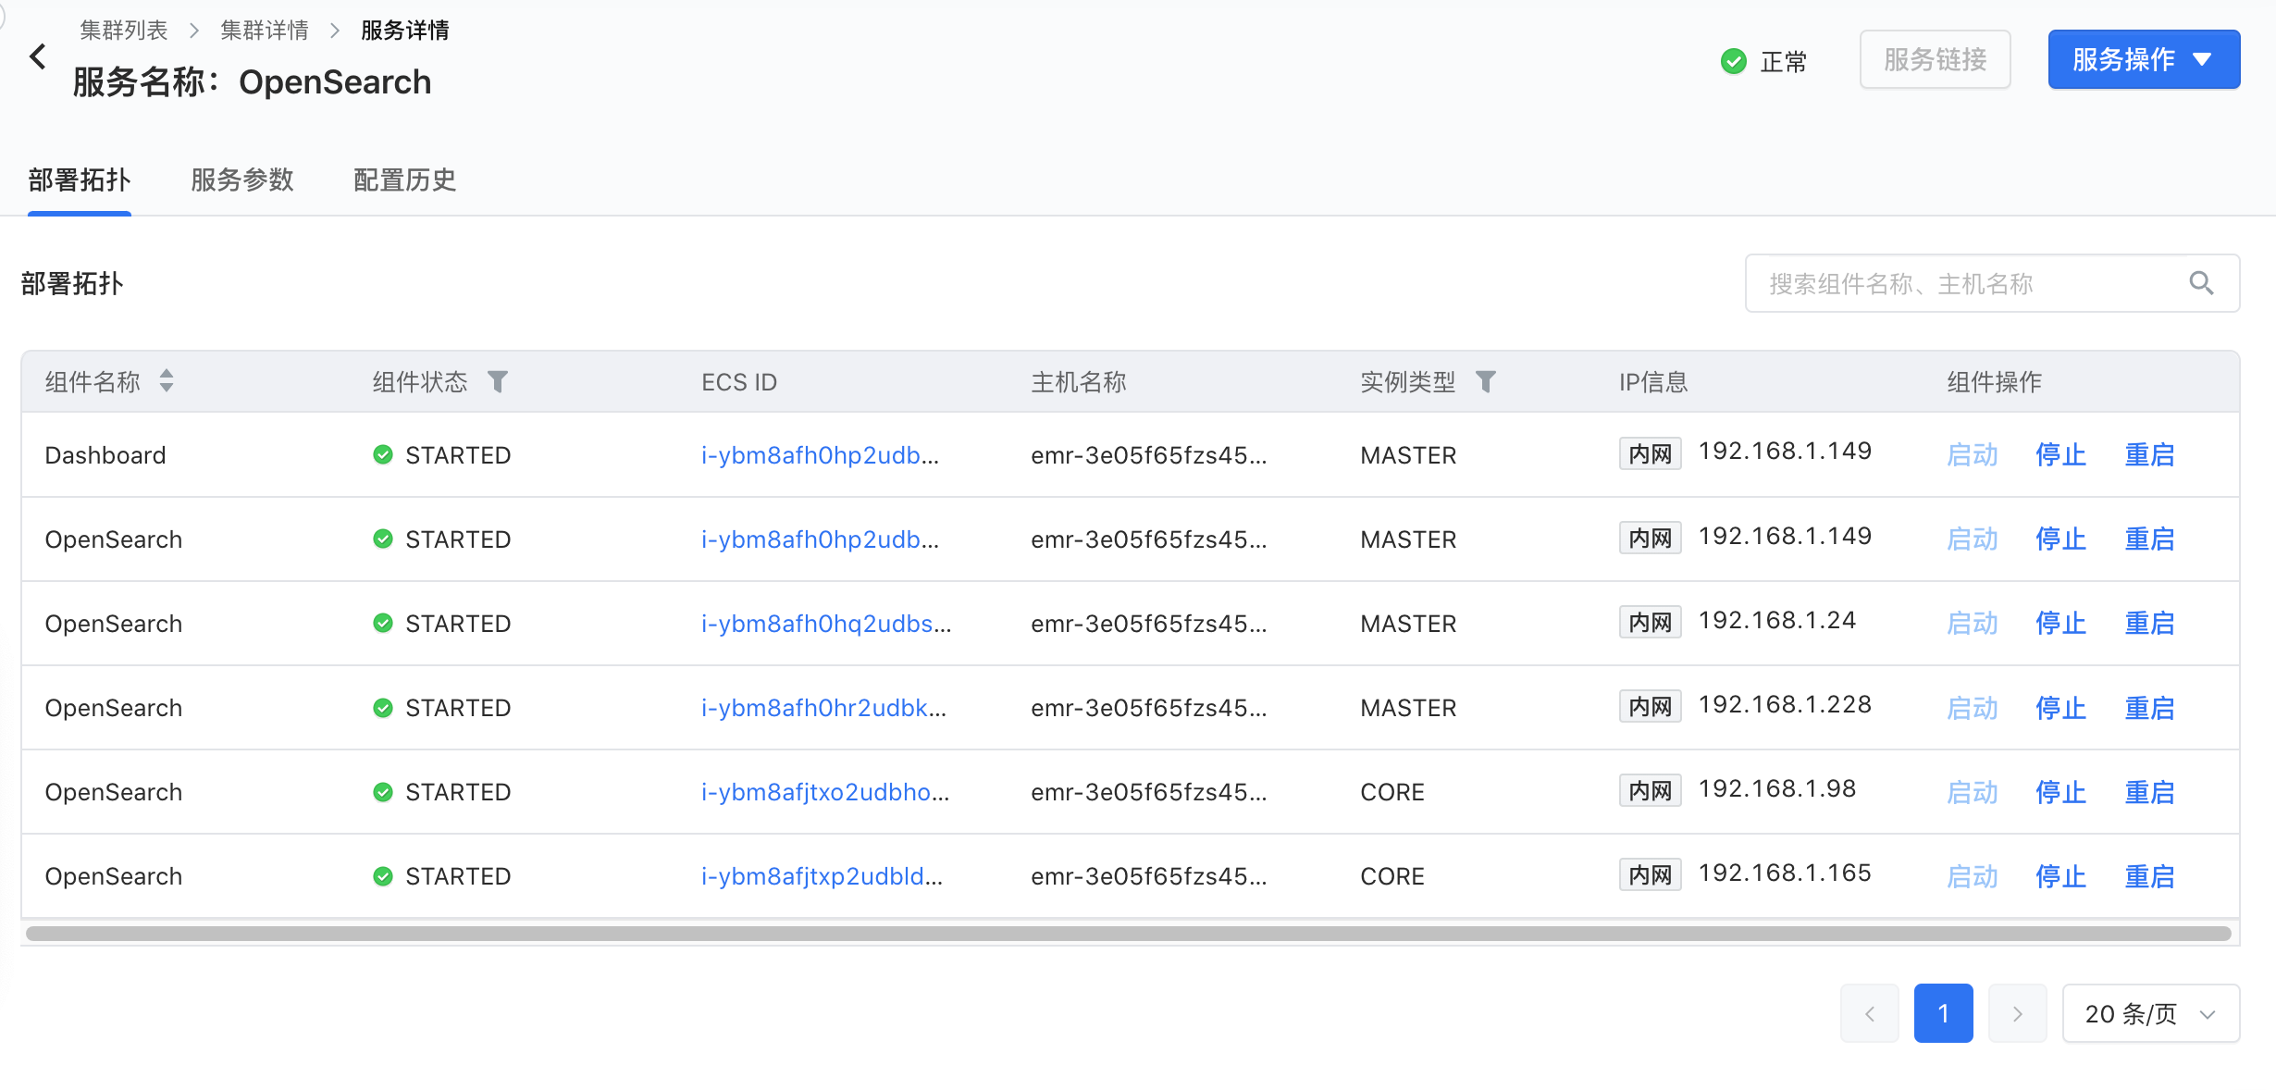Click IP address 192.168.1.228
The image size is (2276, 1090).
click(x=1786, y=705)
